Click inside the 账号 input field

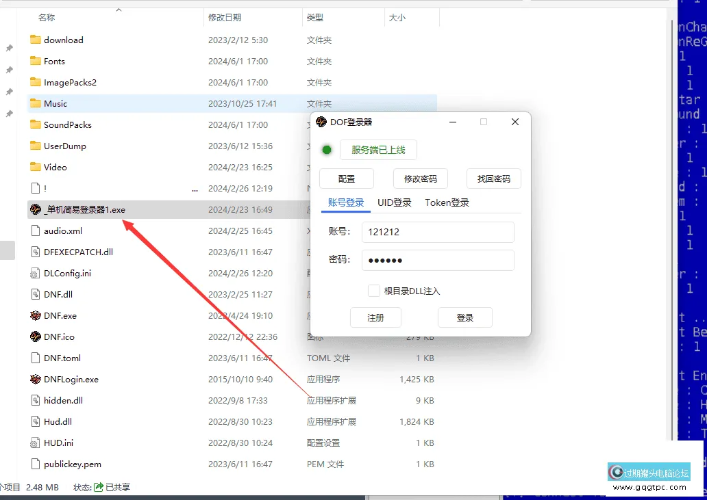pos(437,232)
